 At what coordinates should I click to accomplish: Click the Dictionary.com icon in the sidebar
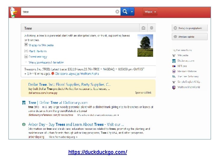(x=174, y=61)
